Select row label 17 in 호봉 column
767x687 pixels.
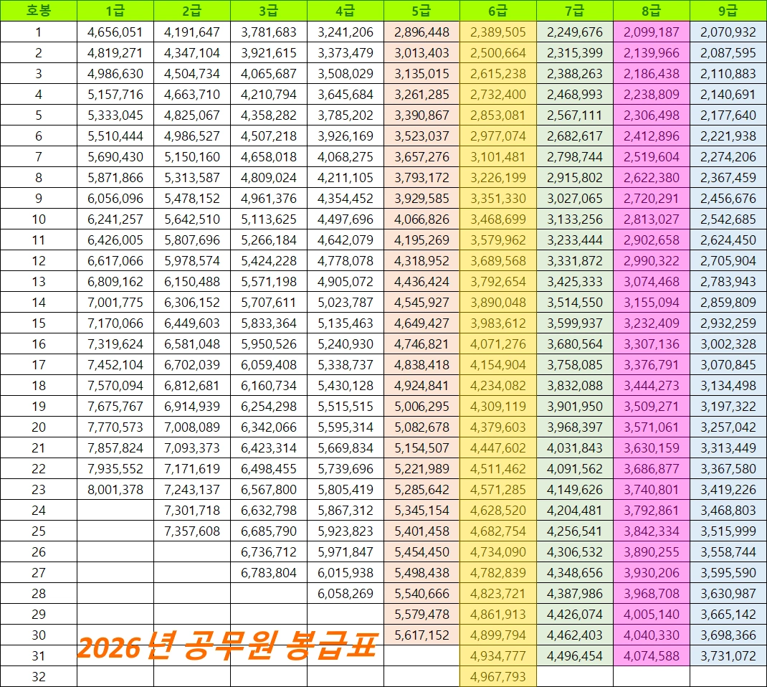(39, 365)
